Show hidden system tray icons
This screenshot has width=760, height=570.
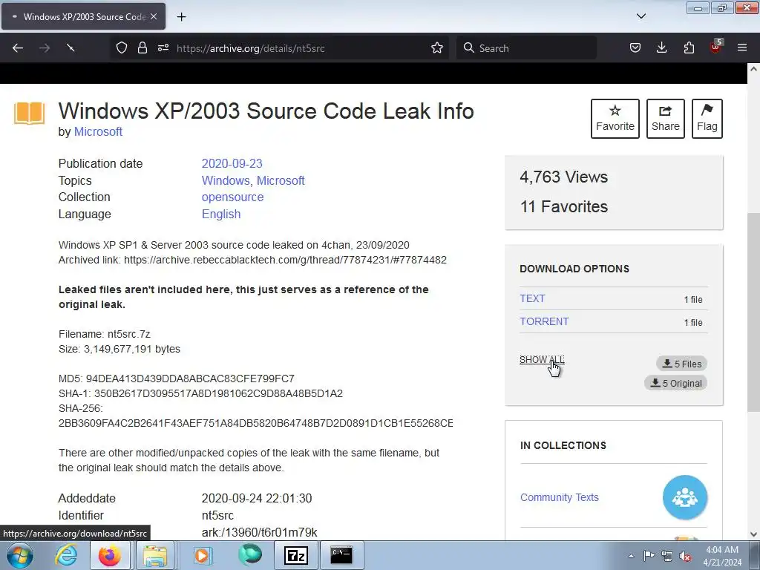[x=631, y=556]
